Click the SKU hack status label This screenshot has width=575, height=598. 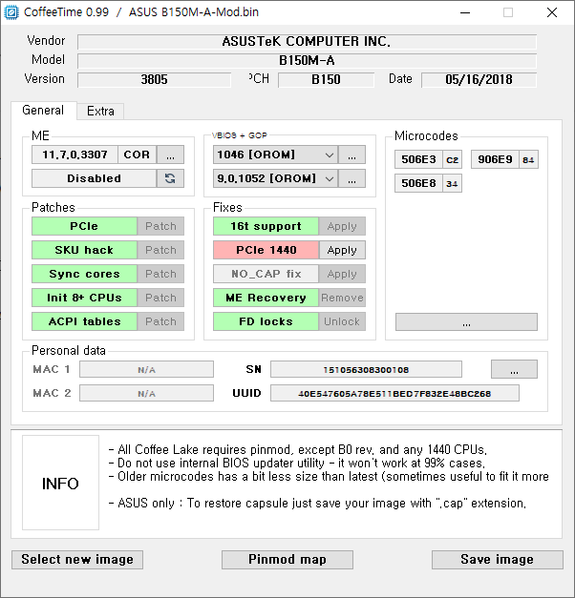(84, 250)
